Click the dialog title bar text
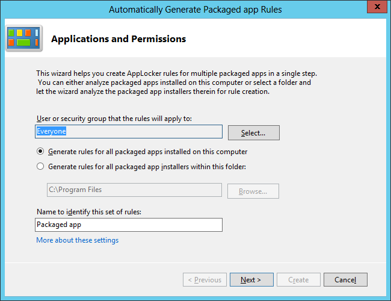391x301 pixels. click(195, 9)
